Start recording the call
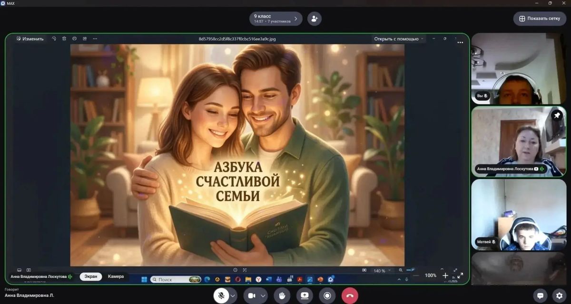571x304 pixels. [x=327, y=295]
